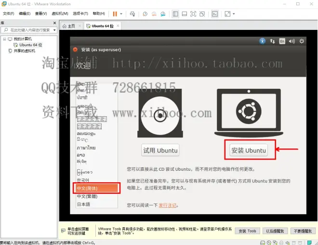Close the Ubuntu 64 位 tab

pos(118,26)
